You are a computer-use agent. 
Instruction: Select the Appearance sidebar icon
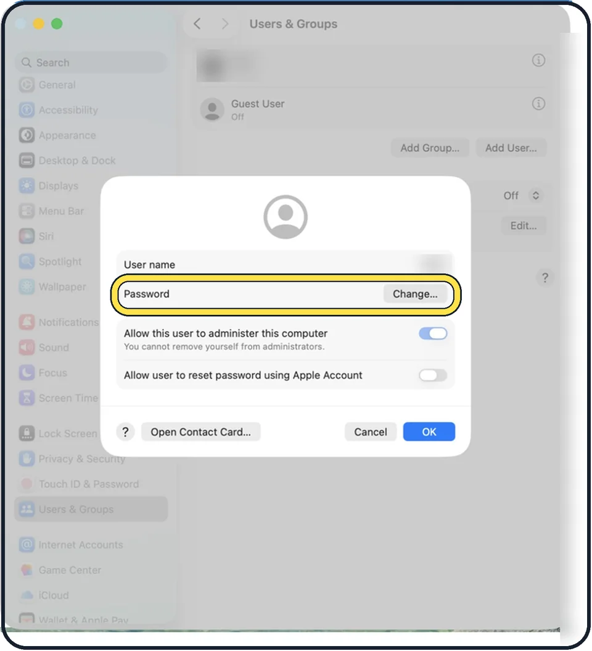(x=27, y=135)
